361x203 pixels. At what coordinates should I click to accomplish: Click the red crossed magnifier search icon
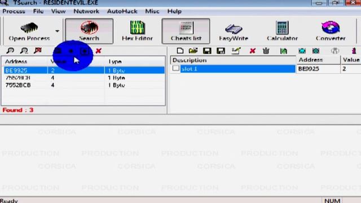[x=38, y=51]
